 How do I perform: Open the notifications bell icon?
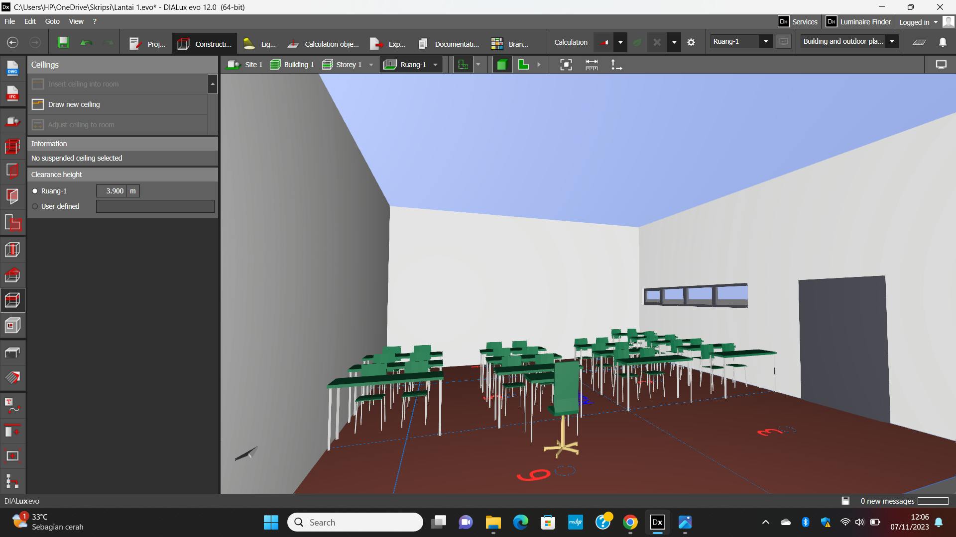(943, 43)
